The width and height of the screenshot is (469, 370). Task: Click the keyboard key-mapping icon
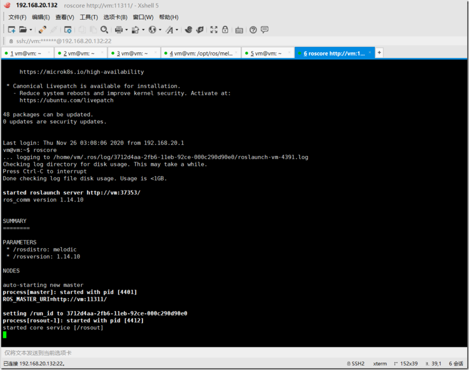coord(239,30)
